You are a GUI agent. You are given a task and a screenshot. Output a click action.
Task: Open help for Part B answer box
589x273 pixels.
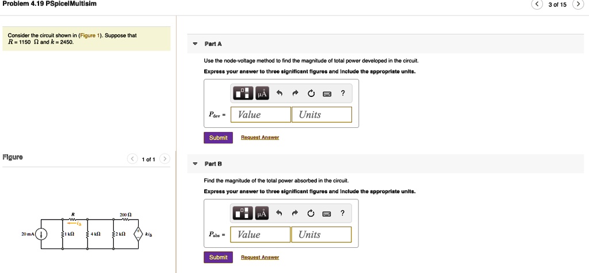click(343, 213)
